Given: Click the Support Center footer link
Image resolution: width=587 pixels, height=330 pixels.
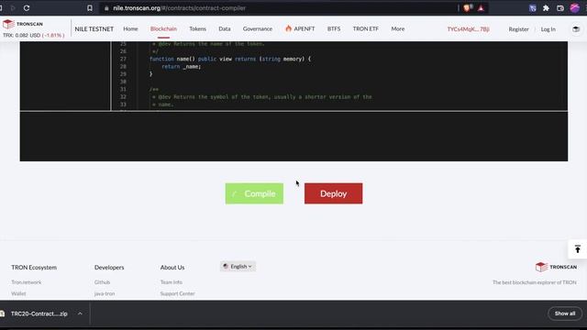Looking at the screenshot, I should pos(177,293).
